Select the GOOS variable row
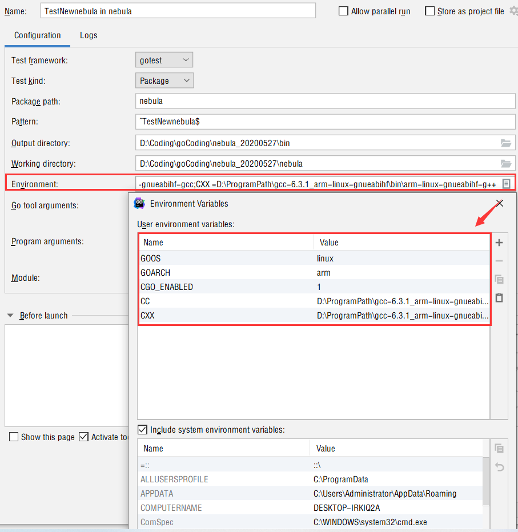The image size is (518, 532). 314,258
